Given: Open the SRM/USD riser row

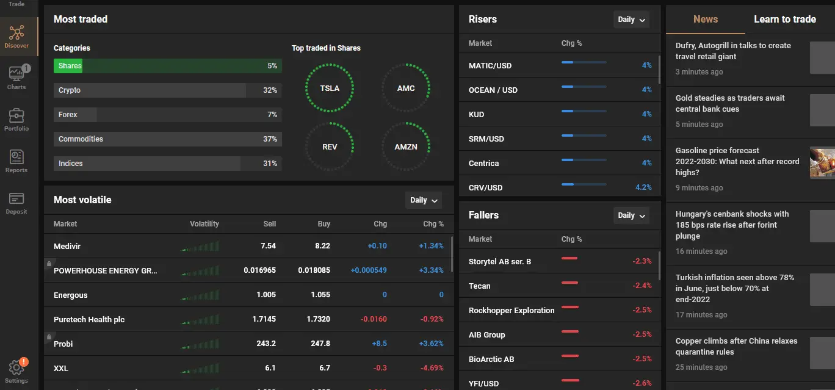Looking at the screenshot, I should pyautogui.click(x=559, y=139).
